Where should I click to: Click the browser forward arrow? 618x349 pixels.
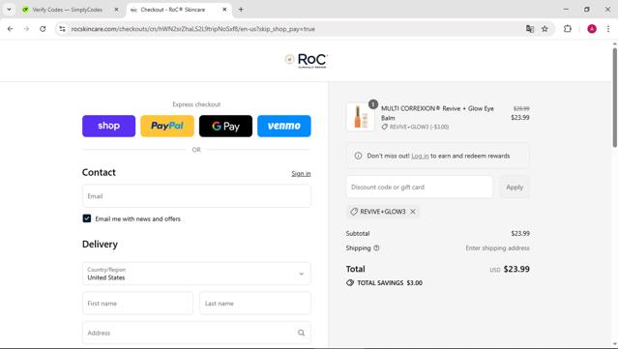pos(26,29)
